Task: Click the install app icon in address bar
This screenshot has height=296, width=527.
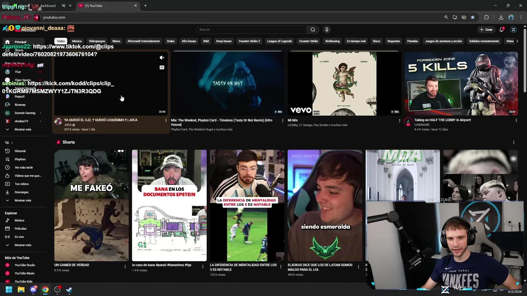Action: coord(455,17)
